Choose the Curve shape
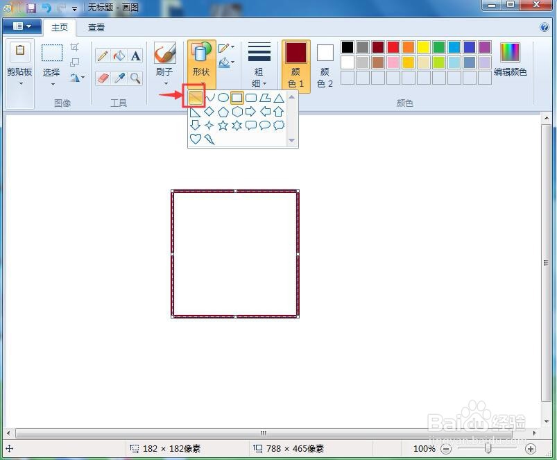 pos(209,97)
